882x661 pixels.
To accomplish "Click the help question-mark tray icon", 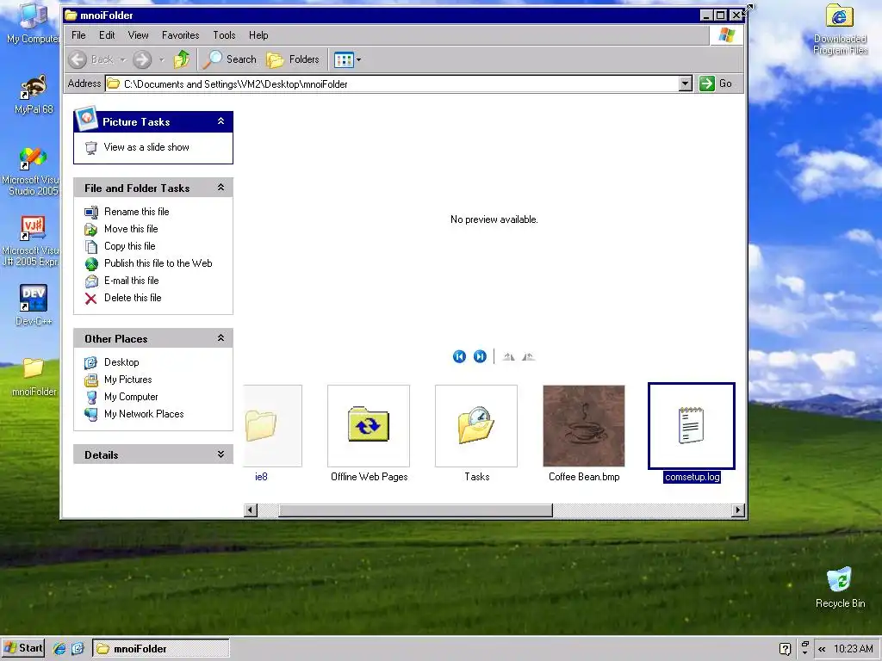I will (x=786, y=649).
